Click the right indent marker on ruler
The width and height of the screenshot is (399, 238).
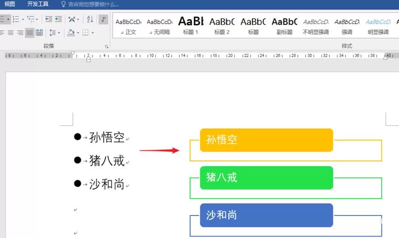tap(385, 58)
